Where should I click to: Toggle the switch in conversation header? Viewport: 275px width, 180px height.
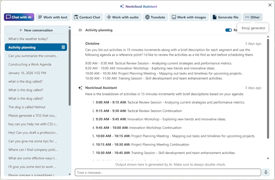pyautogui.click(x=228, y=30)
